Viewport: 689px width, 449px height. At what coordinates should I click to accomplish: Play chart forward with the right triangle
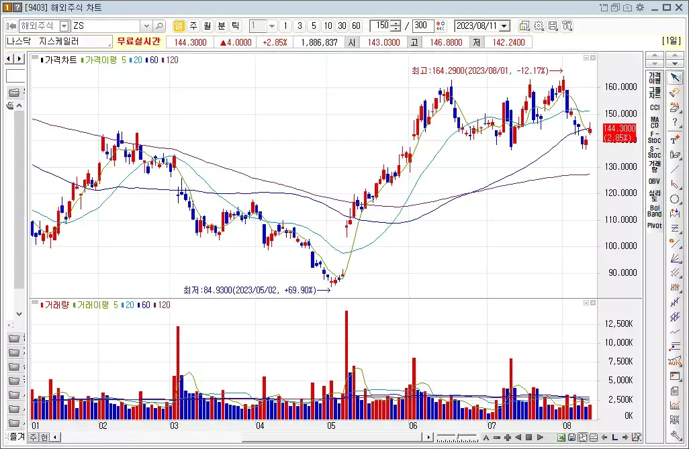coord(540,437)
